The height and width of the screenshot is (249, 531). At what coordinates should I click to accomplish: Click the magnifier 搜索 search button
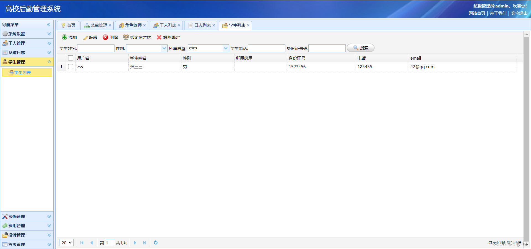[361, 48]
